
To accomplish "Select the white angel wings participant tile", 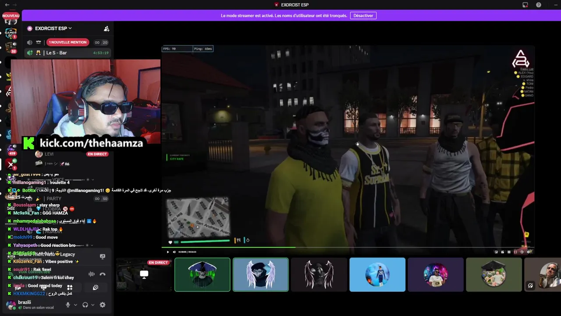I will [x=260, y=275].
